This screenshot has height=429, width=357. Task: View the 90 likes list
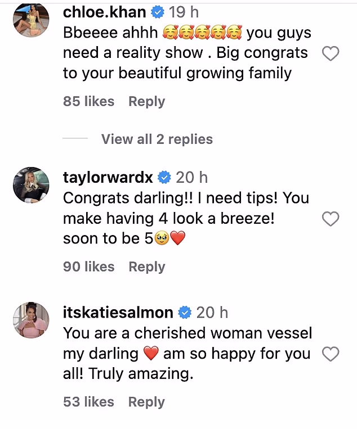(88, 267)
